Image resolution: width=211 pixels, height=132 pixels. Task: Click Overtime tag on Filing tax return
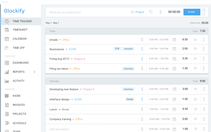(x=128, y=69)
